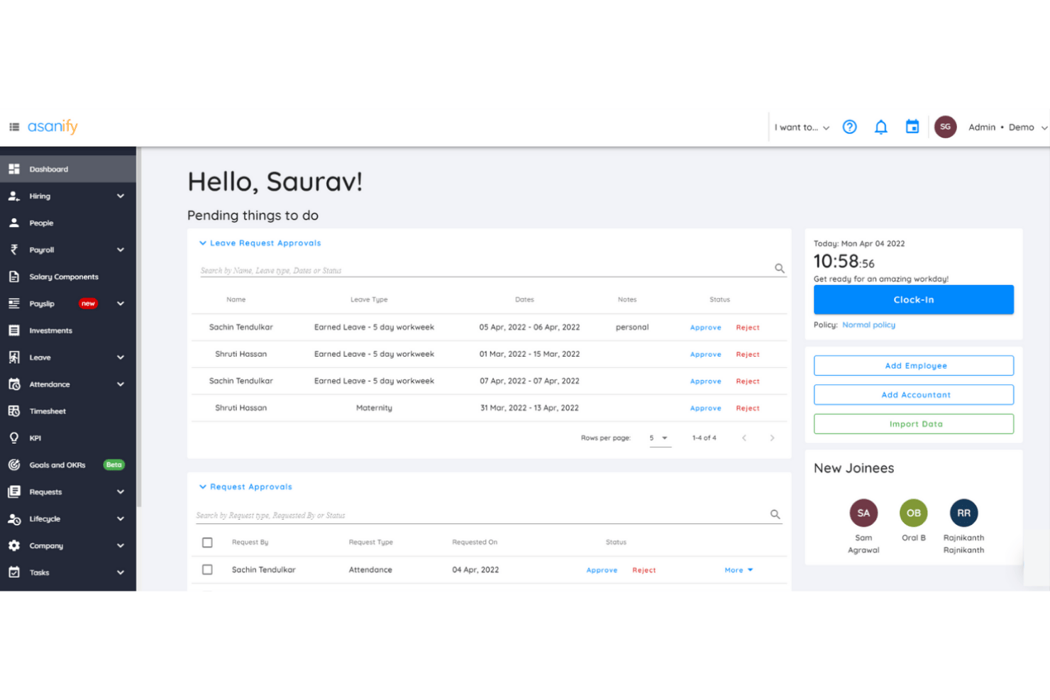This screenshot has height=700, width=1050.
Task: Collapse the Leave Request Approvals section
Action: [x=203, y=243]
